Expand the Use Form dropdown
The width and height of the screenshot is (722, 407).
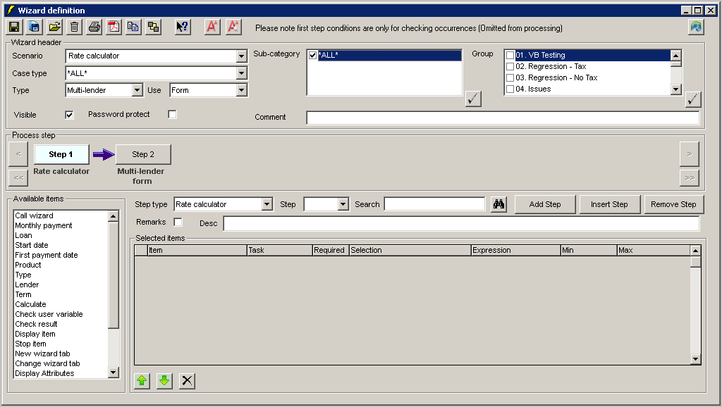tap(242, 90)
